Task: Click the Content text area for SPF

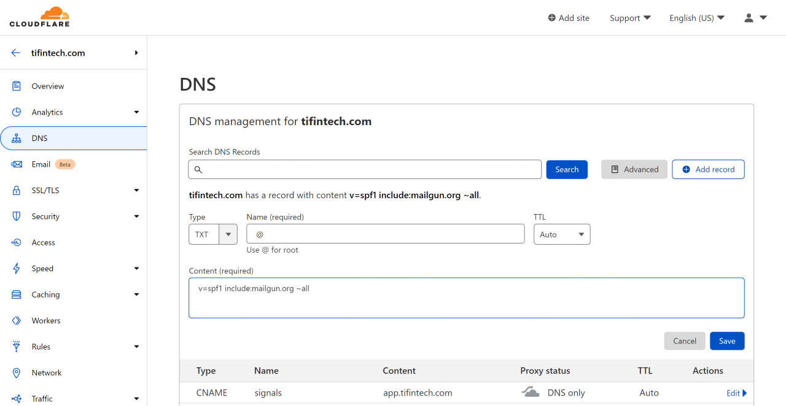Action: click(466, 298)
